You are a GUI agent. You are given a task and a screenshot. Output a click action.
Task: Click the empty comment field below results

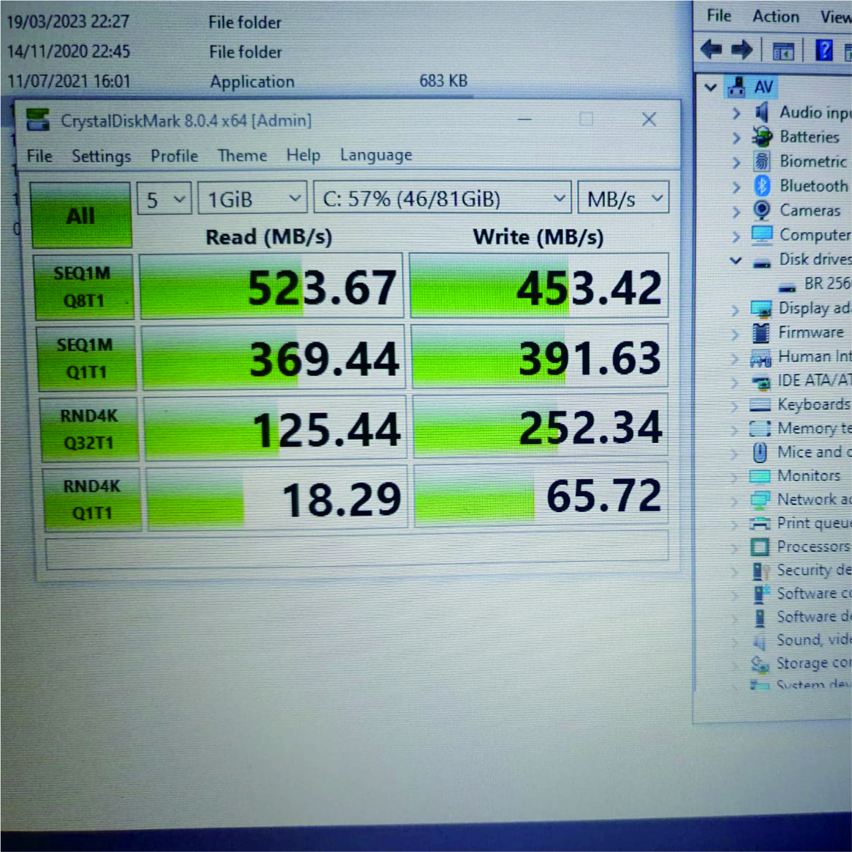357,551
